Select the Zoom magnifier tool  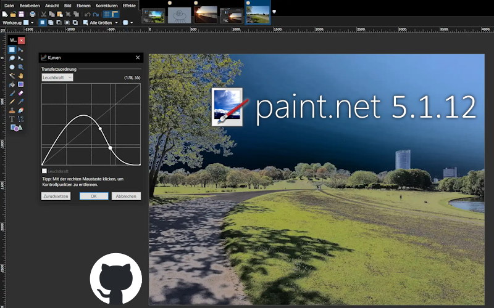click(20, 67)
